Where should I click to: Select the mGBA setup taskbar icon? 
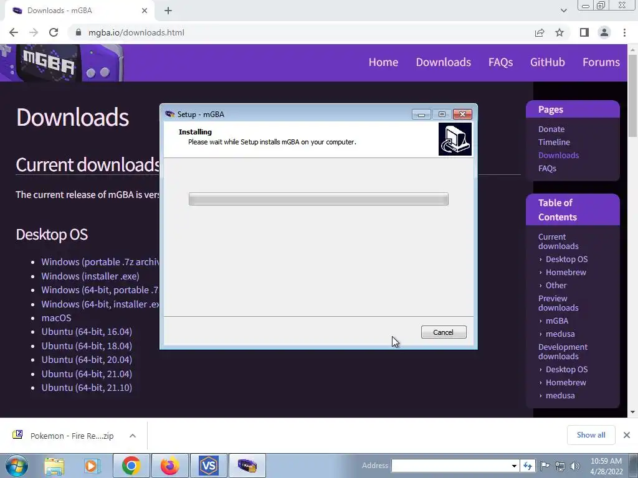click(247, 466)
